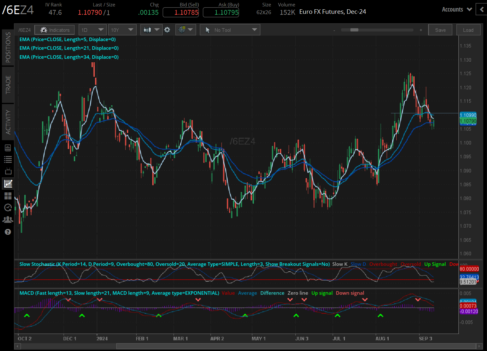487x351 pixels.
Task: Open the crosshair display options menu
Action: click(185, 30)
